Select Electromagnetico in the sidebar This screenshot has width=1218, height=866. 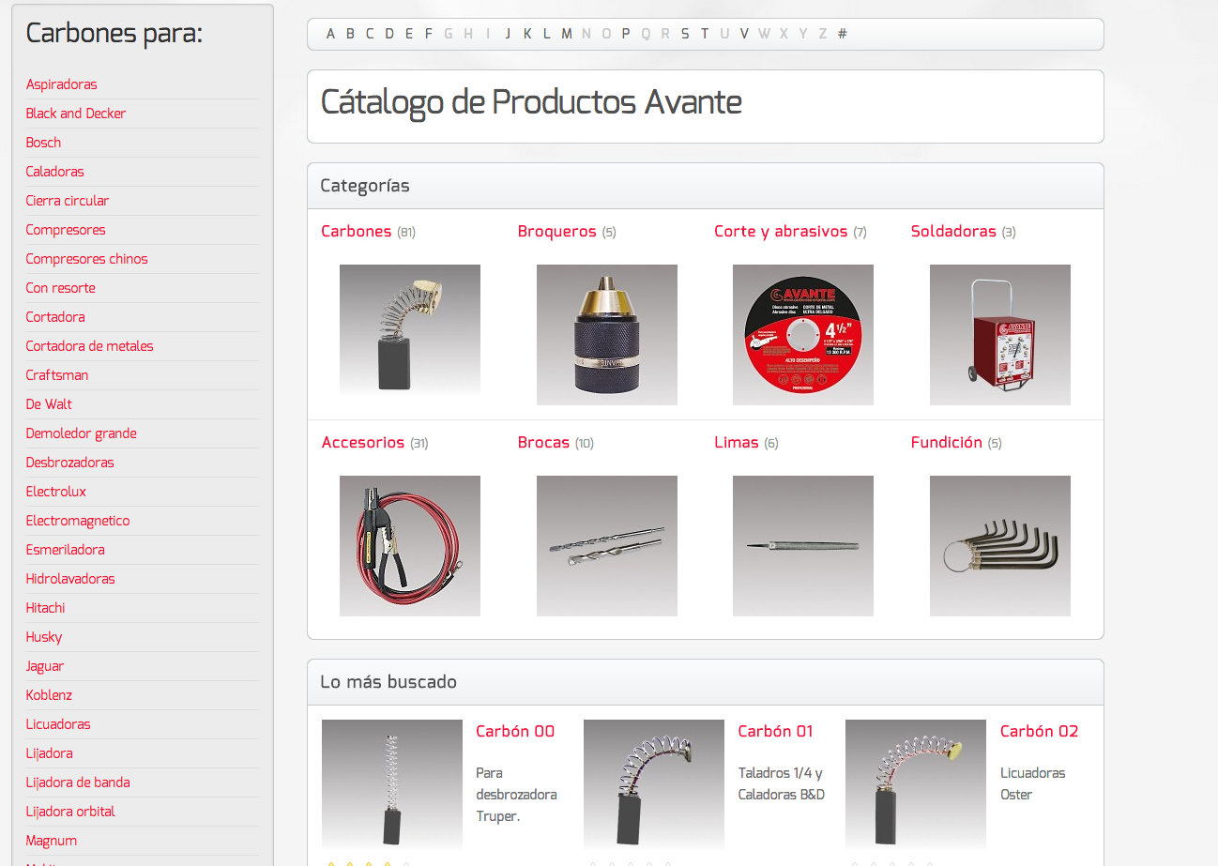point(78,521)
